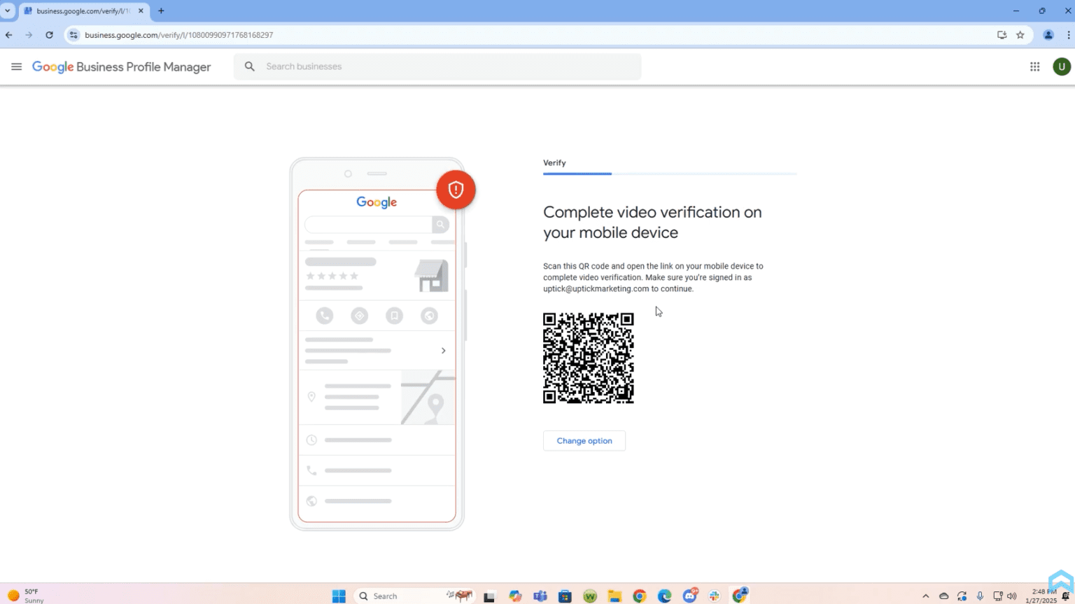Click the Google Business Profile Manager logo

(122, 67)
